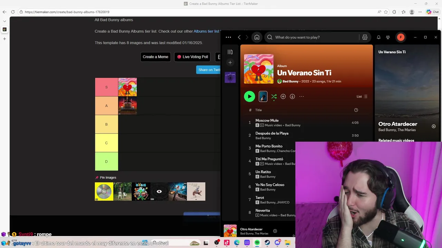The width and height of the screenshot is (442, 248).
Task: Open a new tab in Edge sidebar
Action: (4, 39)
